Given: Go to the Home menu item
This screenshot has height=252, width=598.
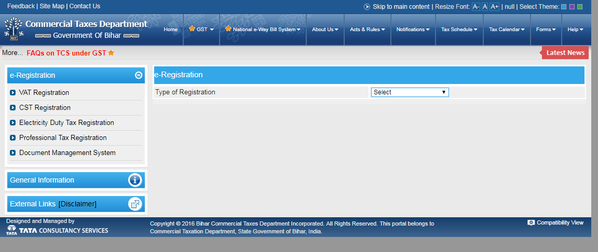Looking at the screenshot, I should click(170, 30).
